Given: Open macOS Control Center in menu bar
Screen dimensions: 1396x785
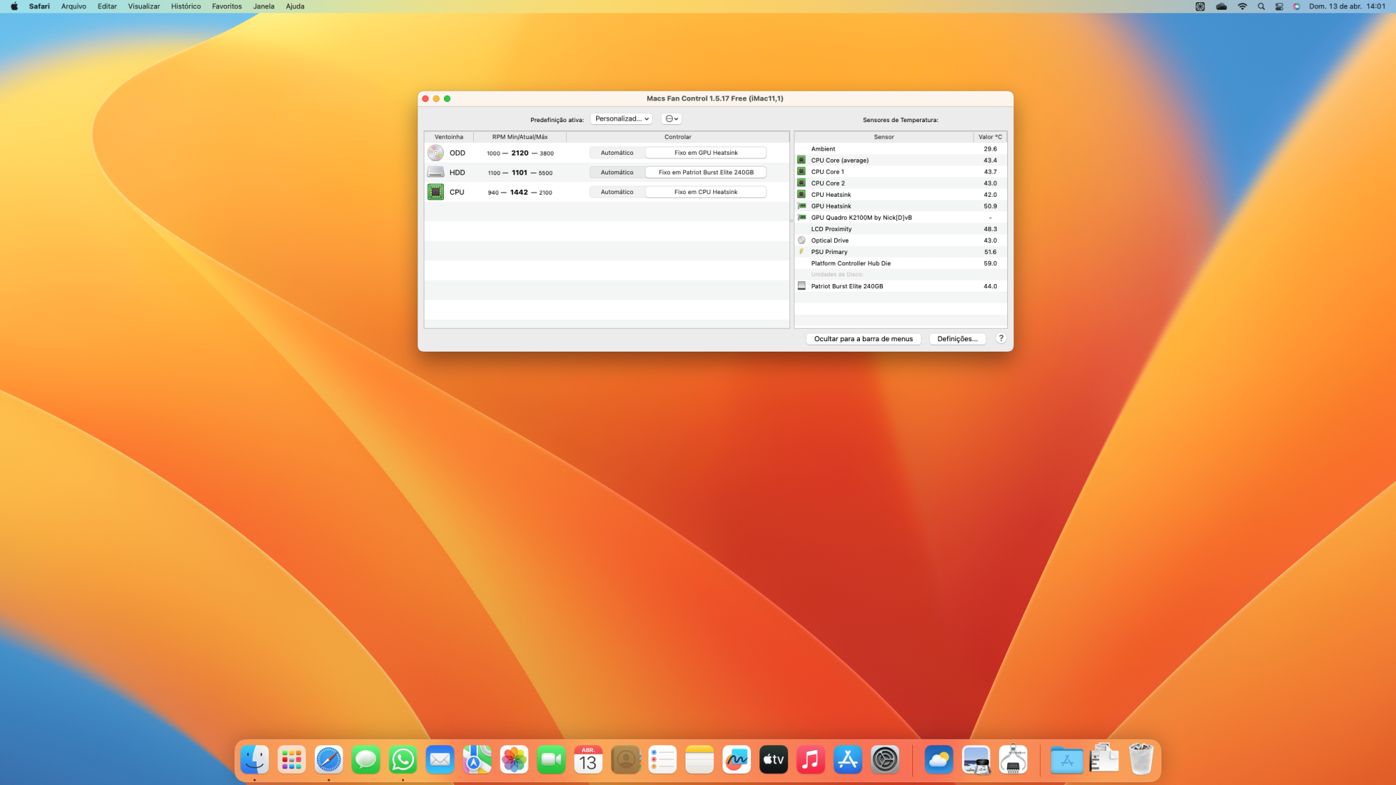Looking at the screenshot, I should 1279,6.
